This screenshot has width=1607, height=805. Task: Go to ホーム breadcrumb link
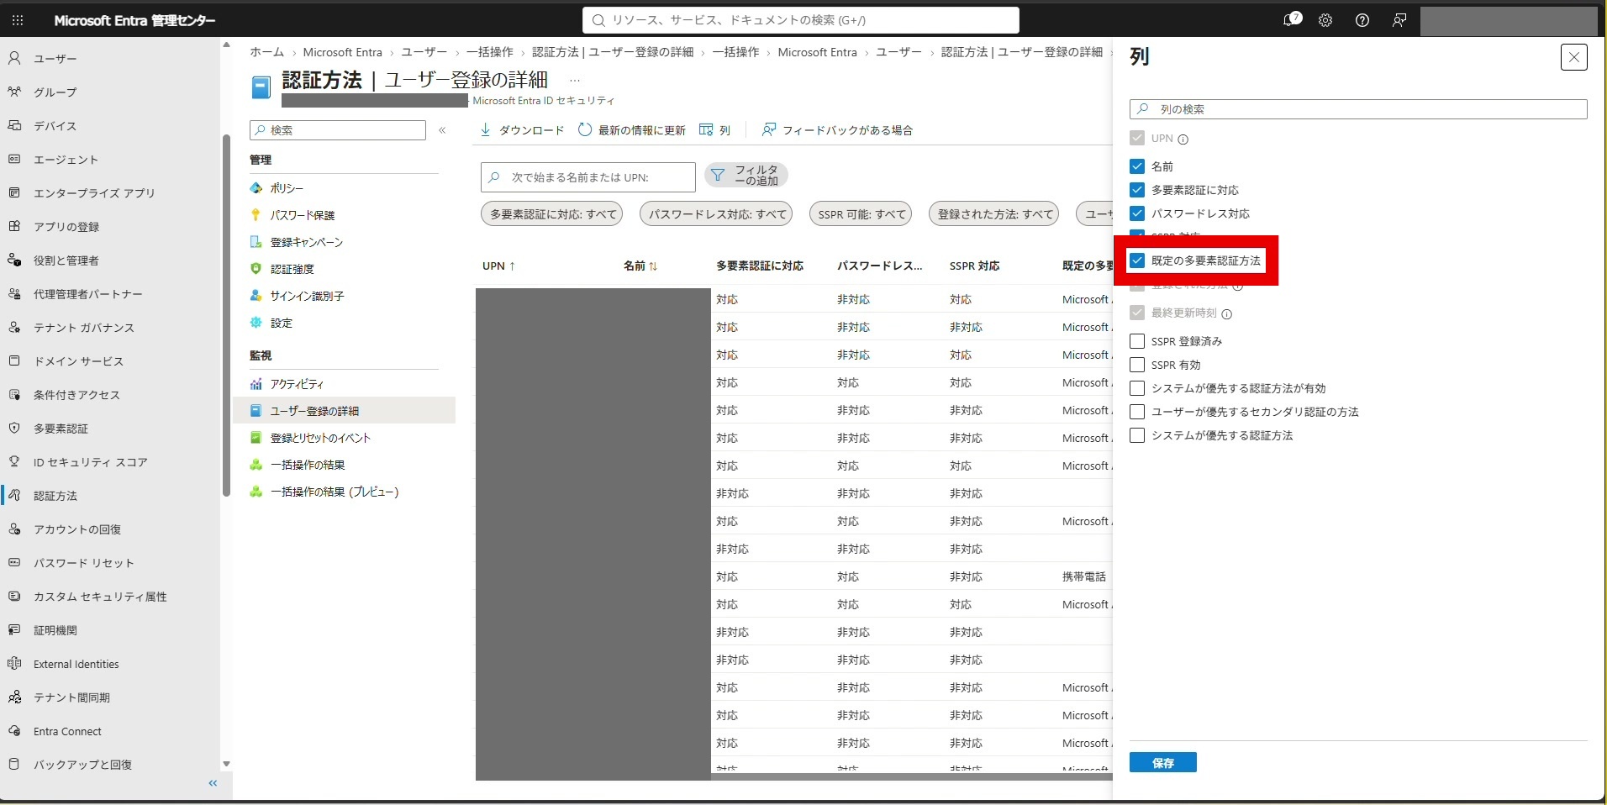(x=266, y=52)
